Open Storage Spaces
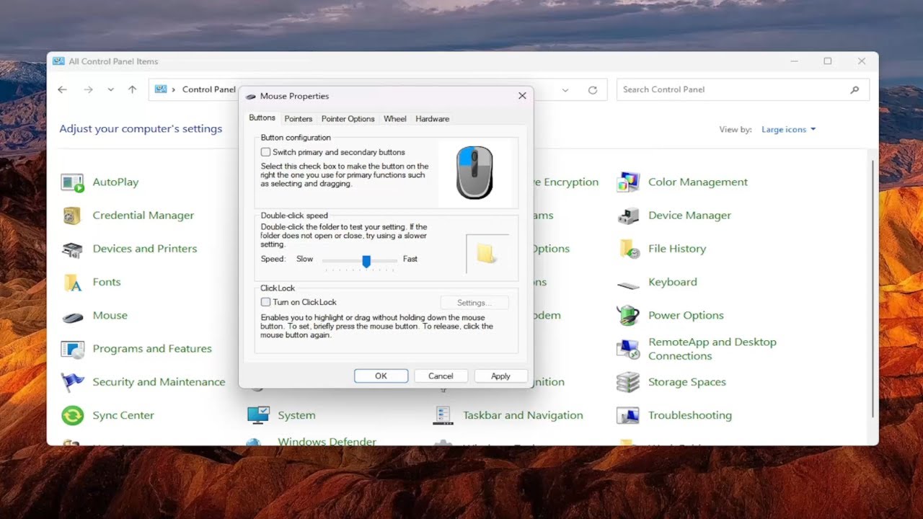This screenshot has height=519, width=923. pyautogui.click(x=686, y=381)
